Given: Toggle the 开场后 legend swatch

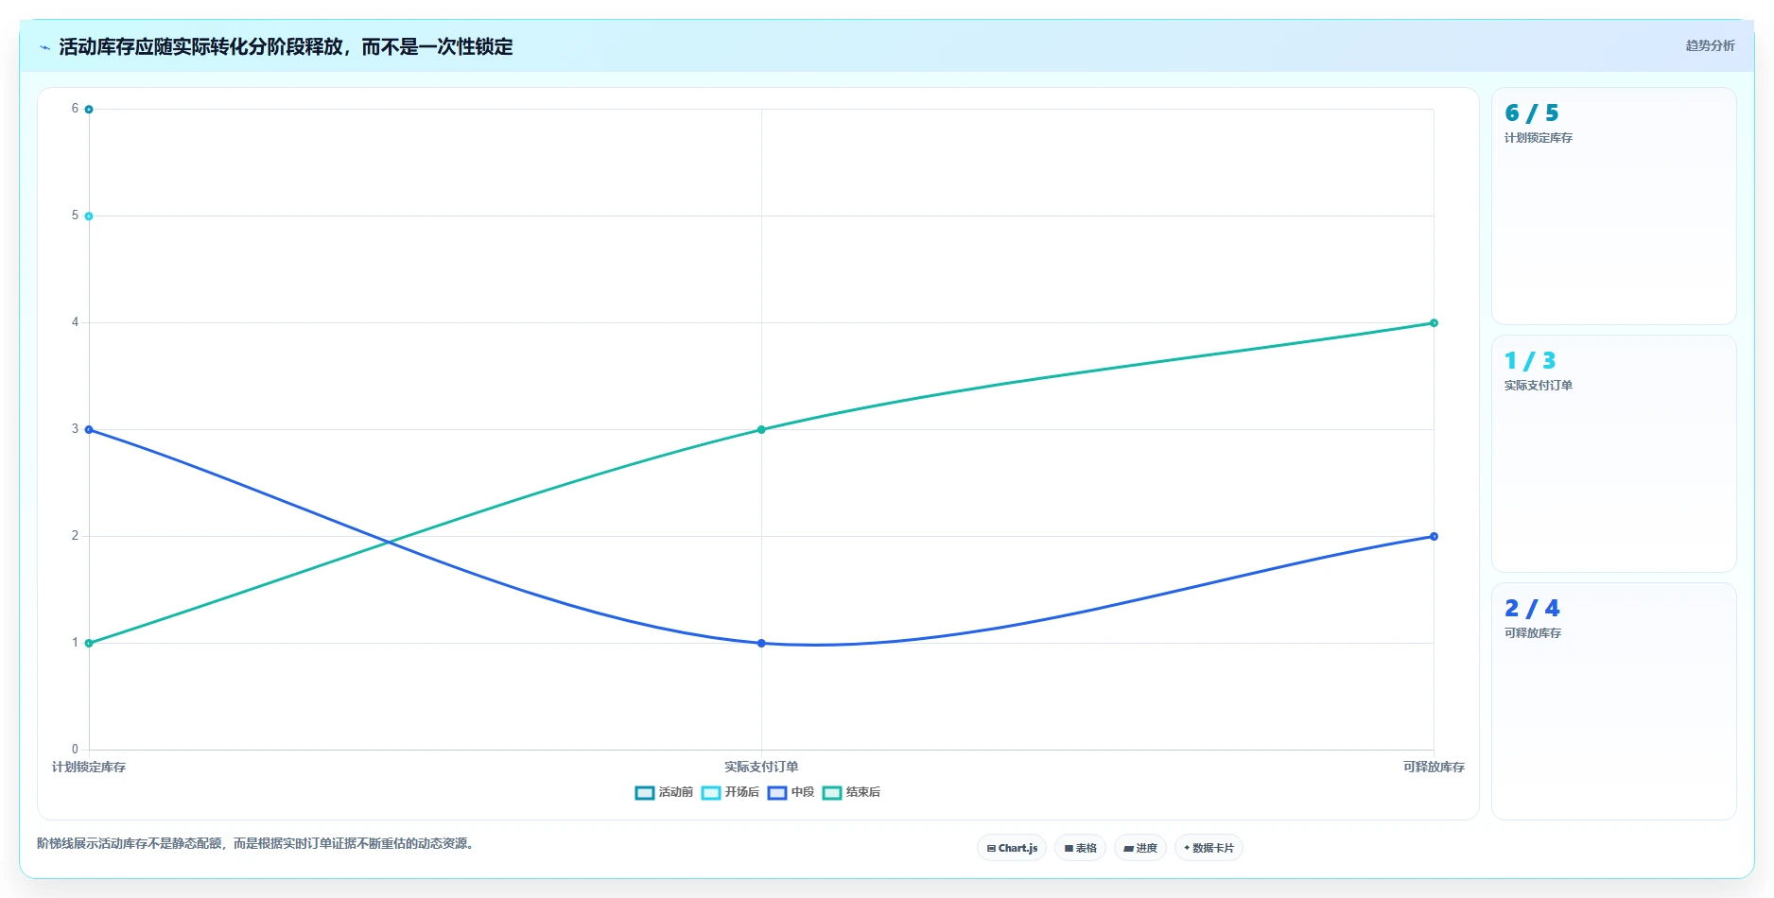Looking at the screenshot, I should tap(711, 793).
